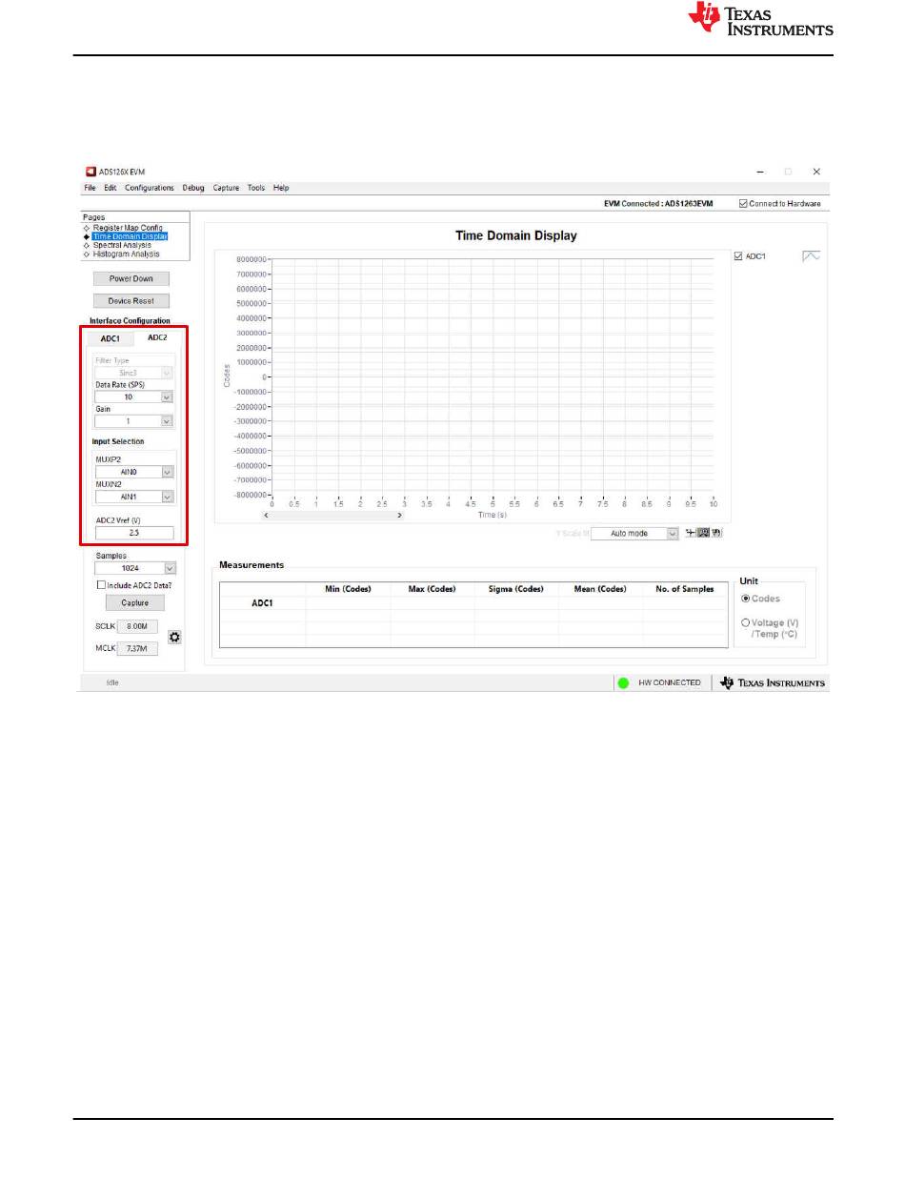Enable the Include ADC2 Data checkbox
The height and width of the screenshot is (1179, 905).
point(101,585)
